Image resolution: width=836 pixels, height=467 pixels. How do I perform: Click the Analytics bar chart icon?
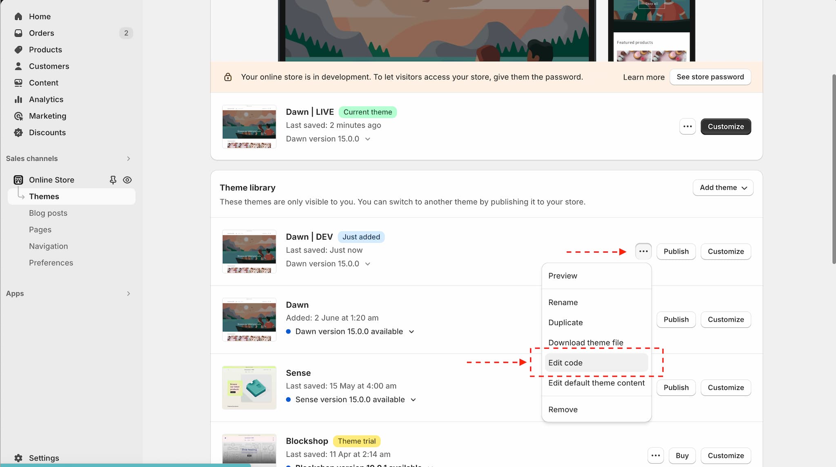pyautogui.click(x=18, y=100)
